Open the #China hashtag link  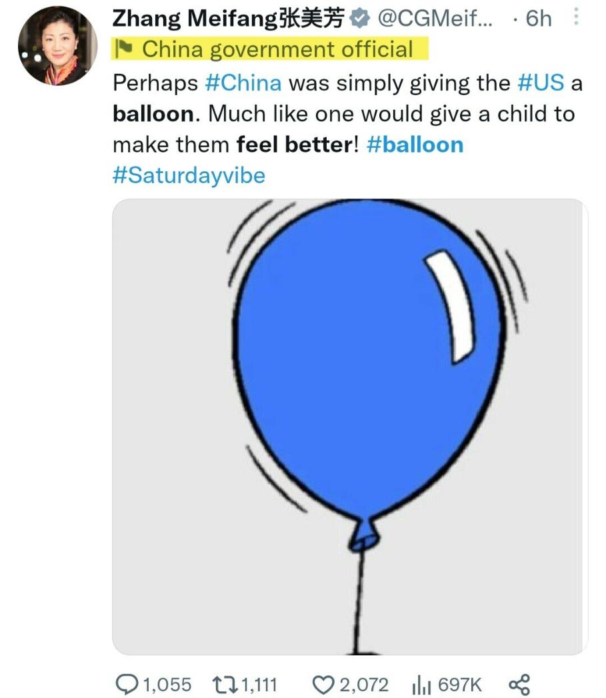click(243, 83)
